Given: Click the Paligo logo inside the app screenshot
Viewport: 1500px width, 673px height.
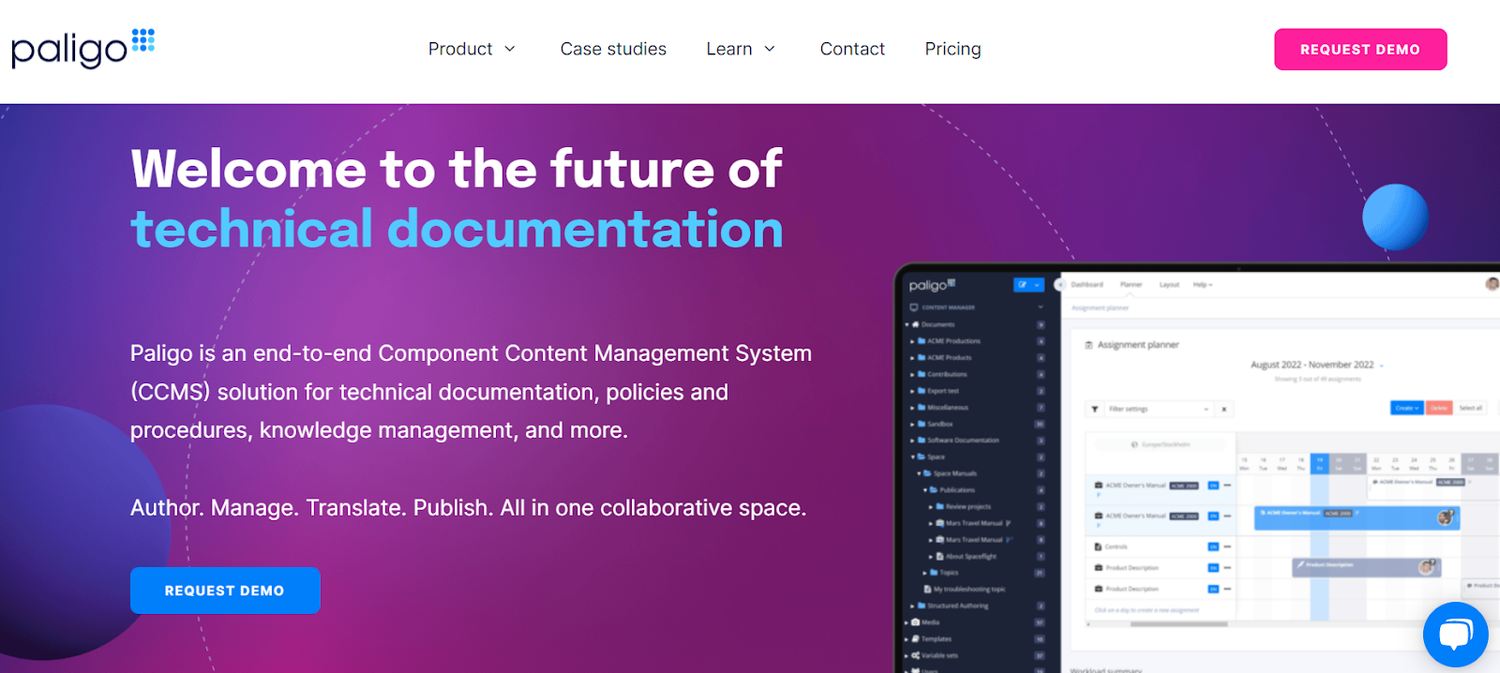Looking at the screenshot, I should click(x=932, y=285).
